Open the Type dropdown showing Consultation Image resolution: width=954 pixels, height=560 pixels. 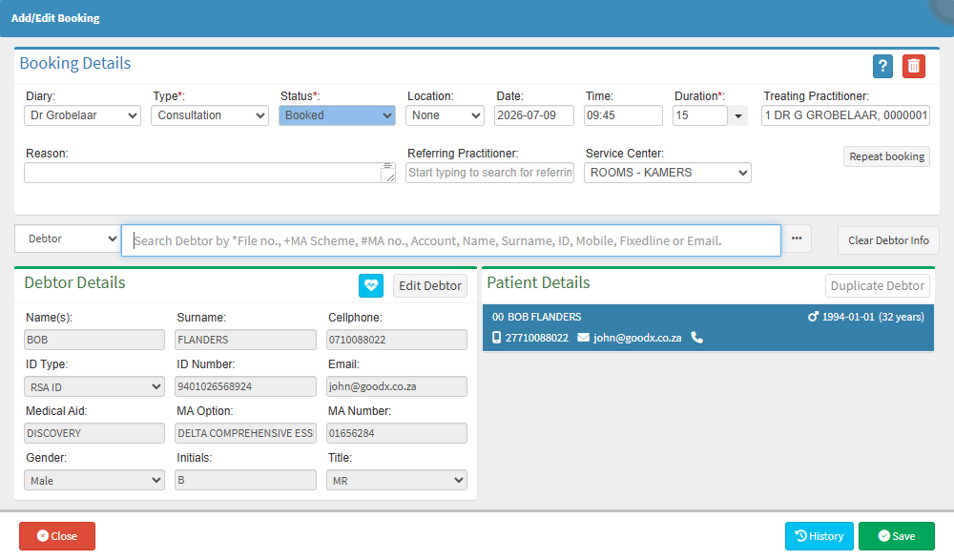[x=209, y=115]
